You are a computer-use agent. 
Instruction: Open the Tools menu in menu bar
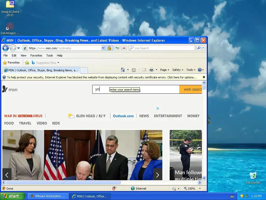click(x=50, y=55)
